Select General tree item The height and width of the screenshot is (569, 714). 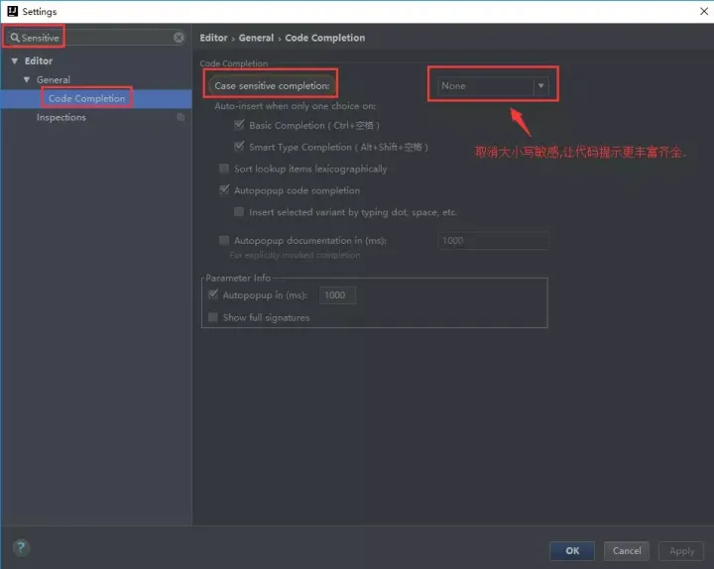tap(54, 79)
